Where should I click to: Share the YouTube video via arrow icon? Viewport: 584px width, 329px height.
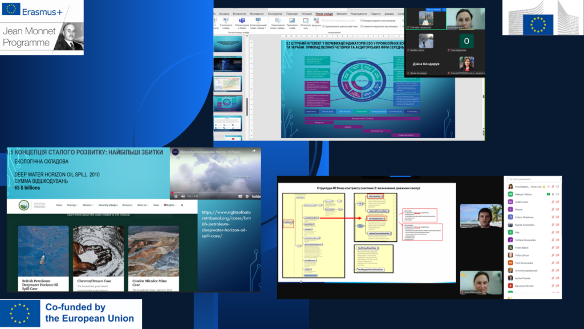coord(254,151)
